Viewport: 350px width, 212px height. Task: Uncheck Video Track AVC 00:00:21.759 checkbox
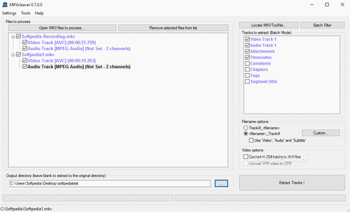point(24,43)
